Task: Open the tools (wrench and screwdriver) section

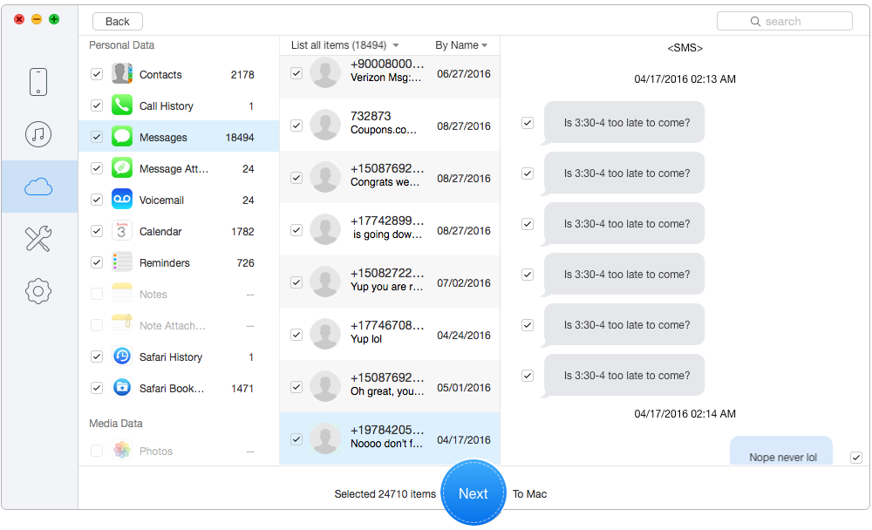Action: (x=38, y=239)
